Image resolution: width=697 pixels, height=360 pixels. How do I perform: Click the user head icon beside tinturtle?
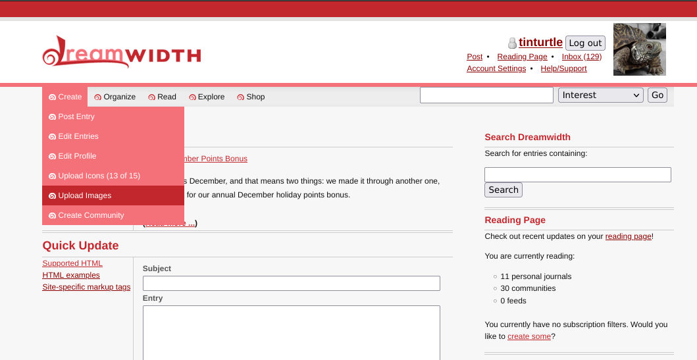tap(512, 43)
